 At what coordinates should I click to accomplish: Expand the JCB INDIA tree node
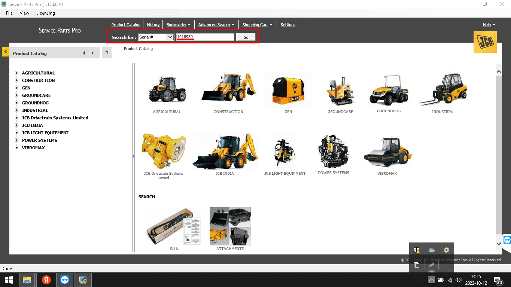tap(17, 125)
